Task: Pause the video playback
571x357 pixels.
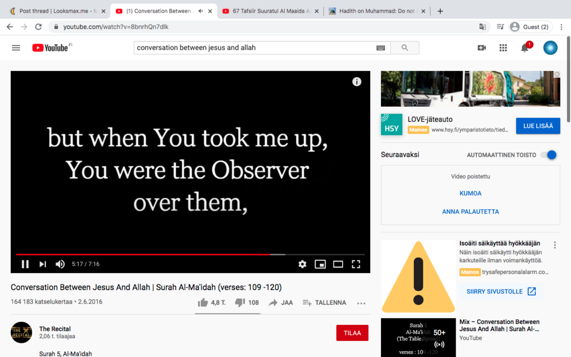Action: tap(25, 264)
